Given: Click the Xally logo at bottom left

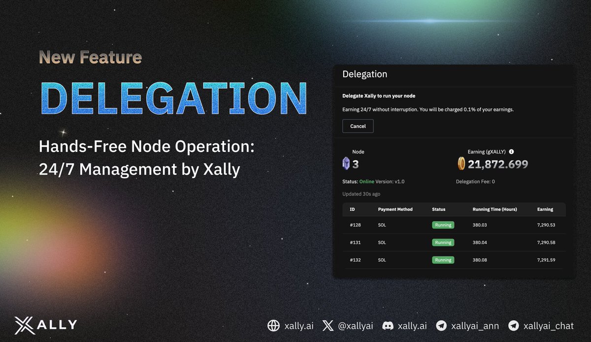Looking at the screenshot, I should [x=44, y=324].
